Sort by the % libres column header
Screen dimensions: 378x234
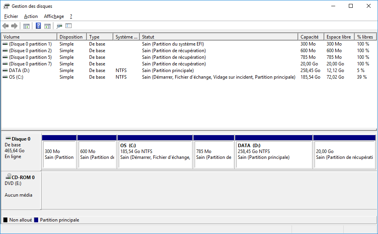click(x=366, y=37)
